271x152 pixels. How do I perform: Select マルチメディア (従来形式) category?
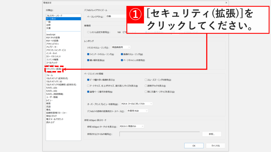(x=57, y=78)
